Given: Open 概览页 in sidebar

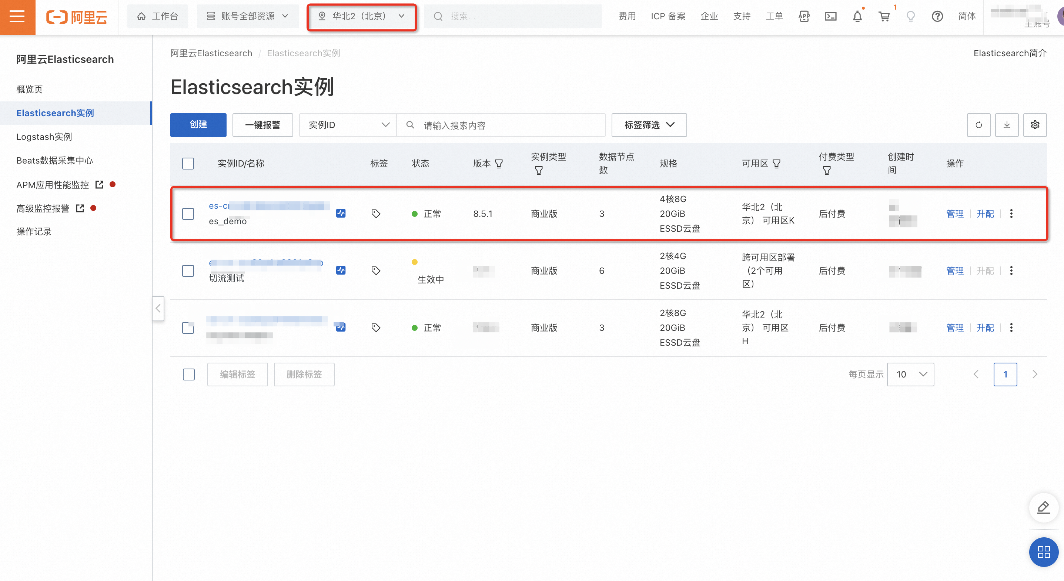Looking at the screenshot, I should pyautogui.click(x=29, y=90).
